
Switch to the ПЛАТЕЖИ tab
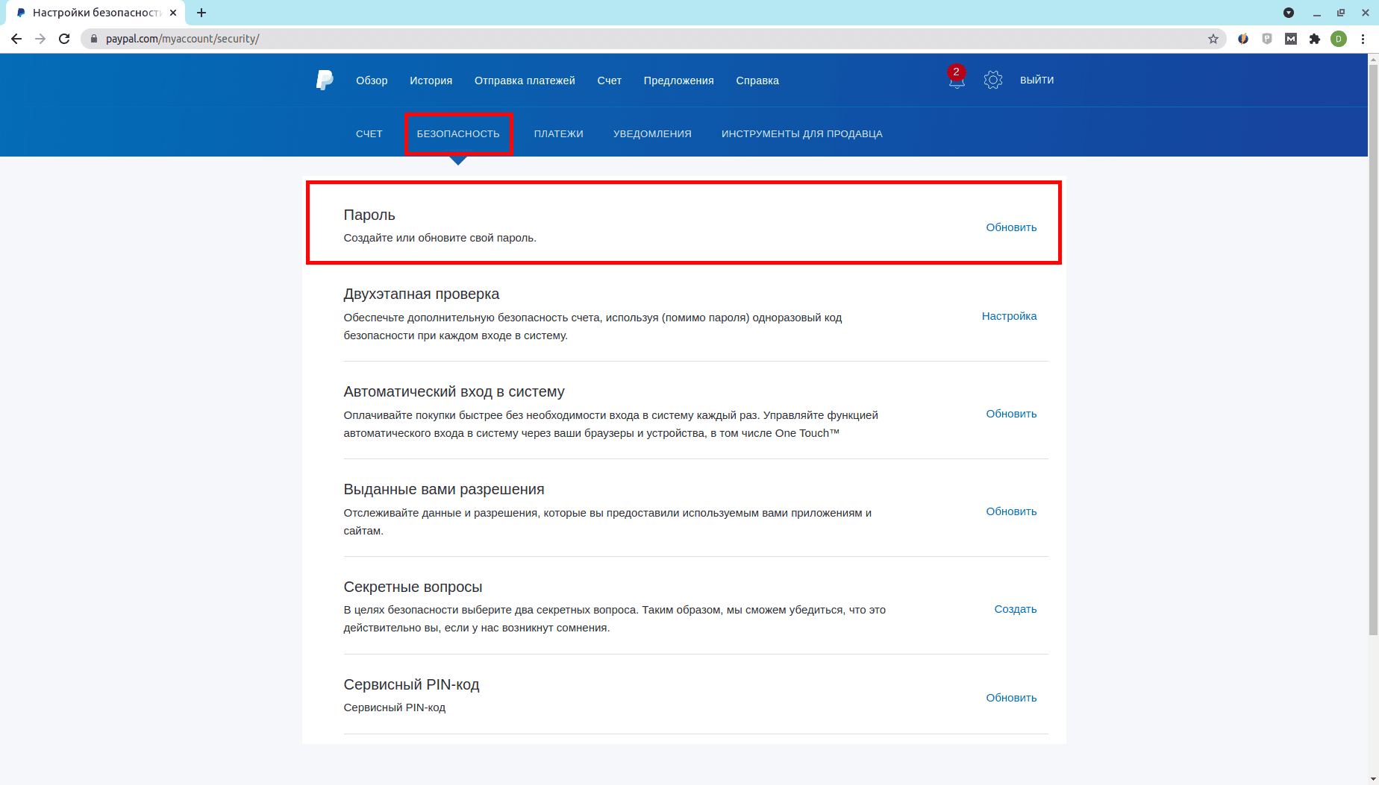558,134
